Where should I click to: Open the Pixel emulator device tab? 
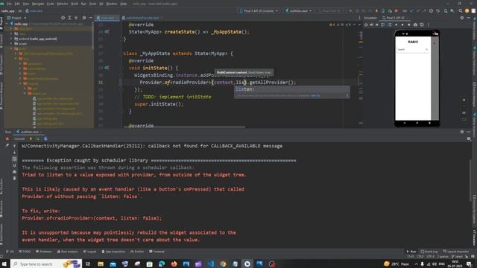[394, 18]
